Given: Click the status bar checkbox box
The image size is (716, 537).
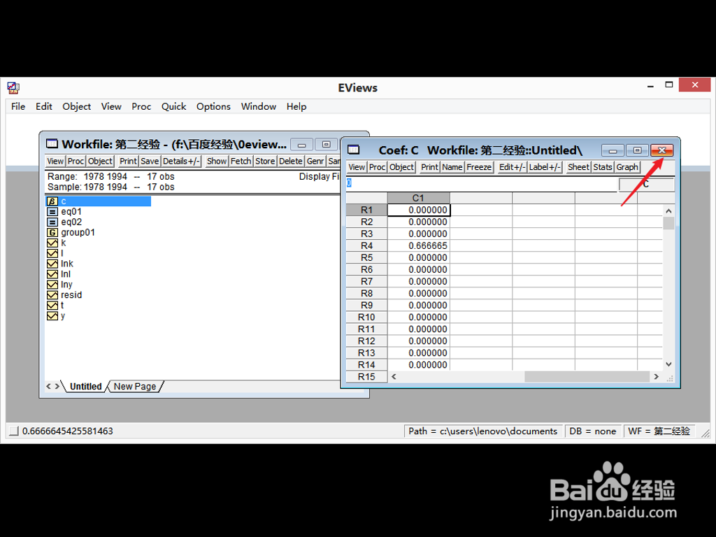Looking at the screenshot, I should [14, 431].
